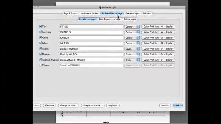Open Musique font button Jazz 14 Regular
This screenshot has height=124, width=221.
pos(158,54)
